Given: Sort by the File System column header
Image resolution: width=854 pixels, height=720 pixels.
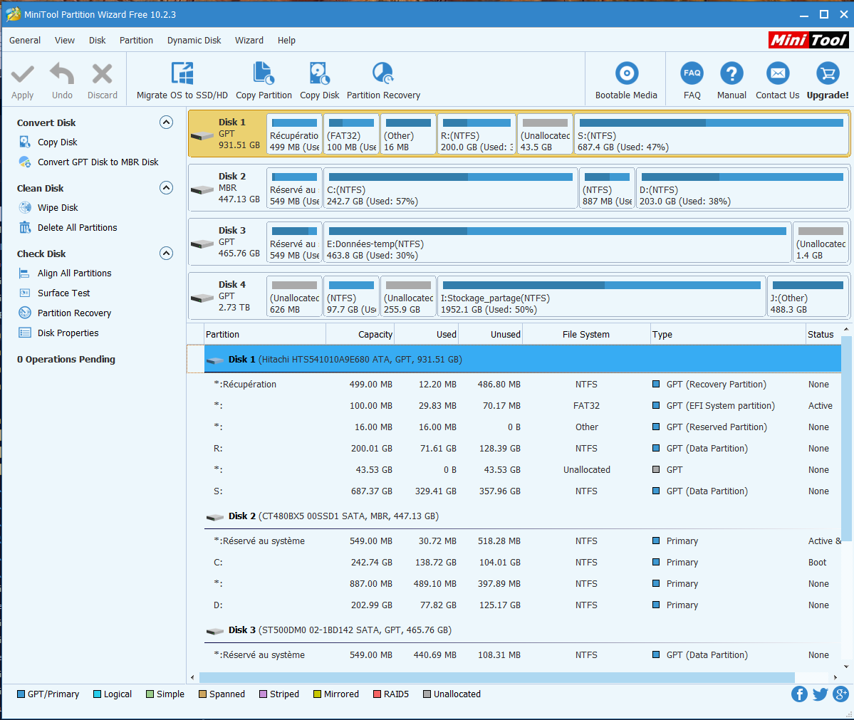Looking at the screenshot, I should tap(586, 335).
